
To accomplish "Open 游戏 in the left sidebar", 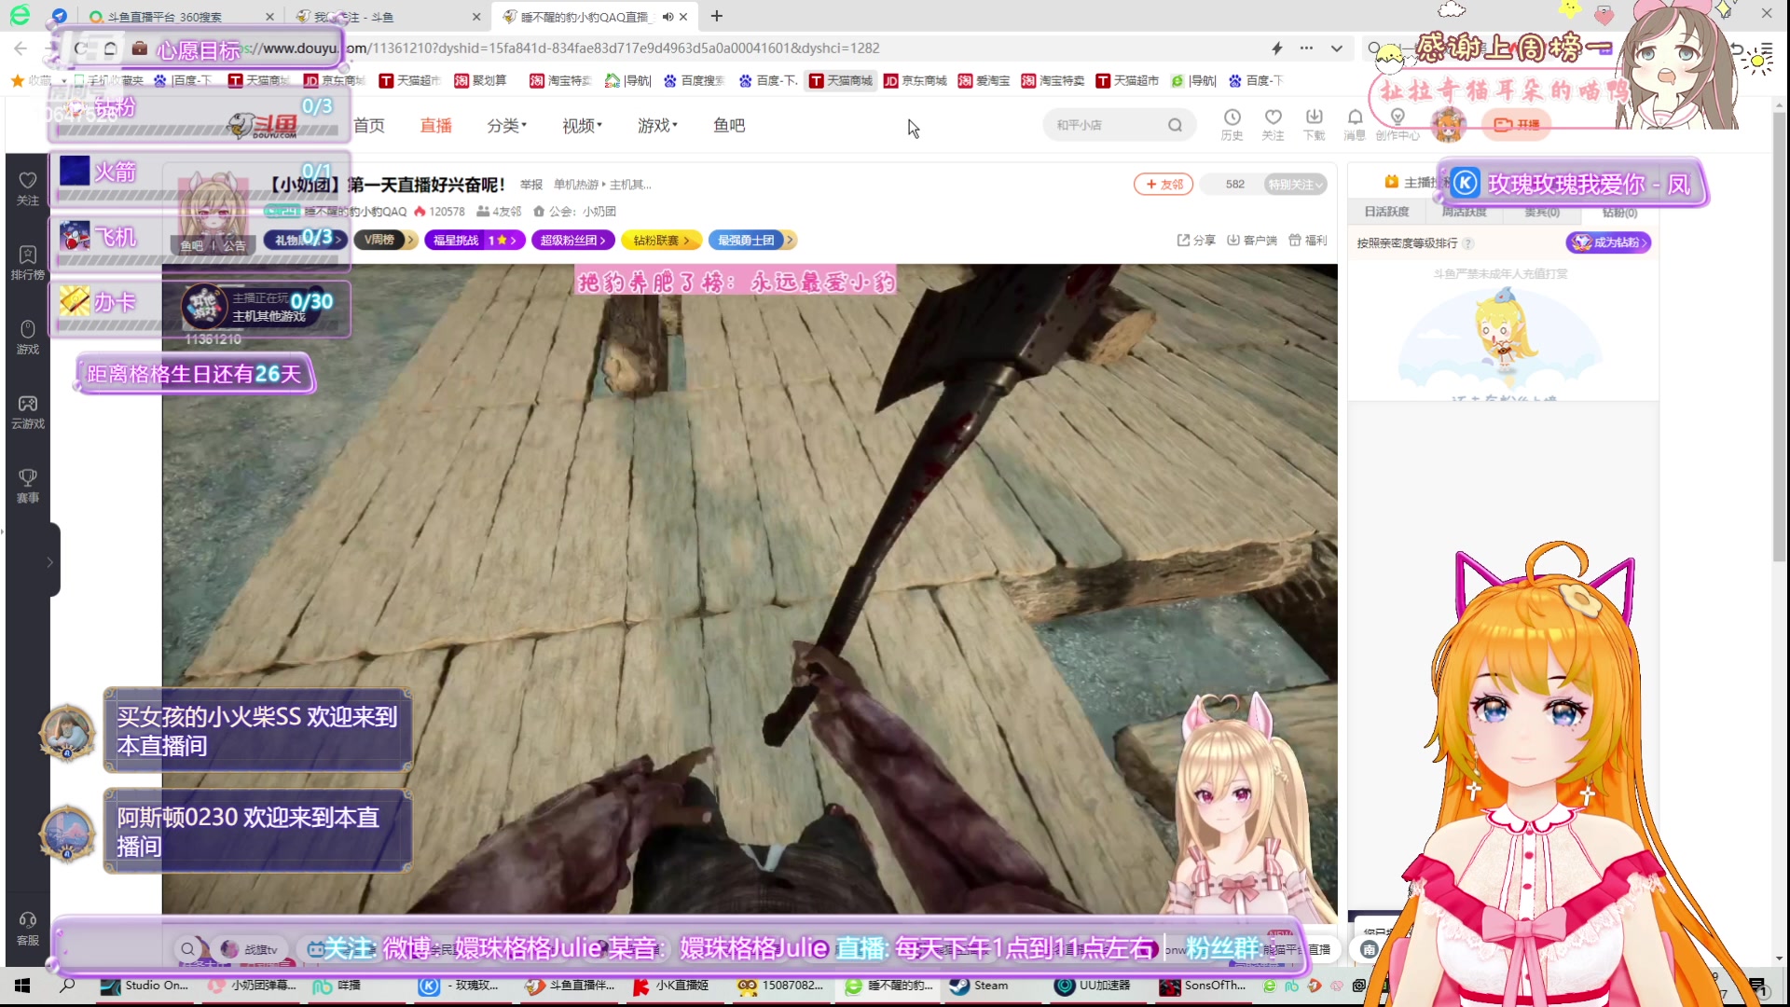I will [x=28, y=338].
